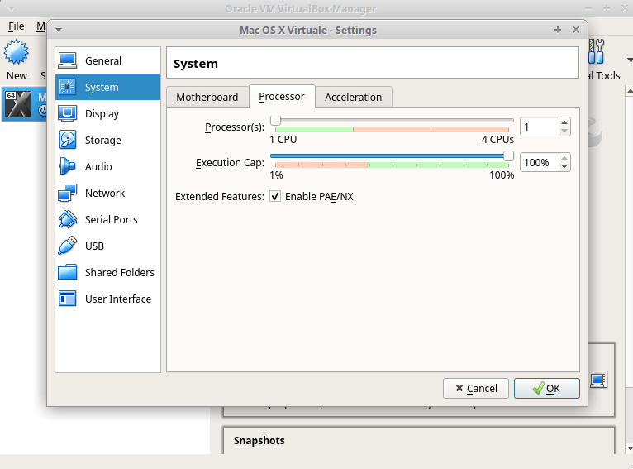The width and height of the screenshot is (633, 469).
Task: Click the Cancel button
Action: [475, 388]
